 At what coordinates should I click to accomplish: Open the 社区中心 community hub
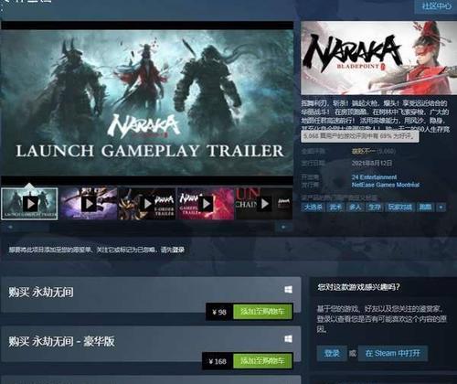click(436, 6)
